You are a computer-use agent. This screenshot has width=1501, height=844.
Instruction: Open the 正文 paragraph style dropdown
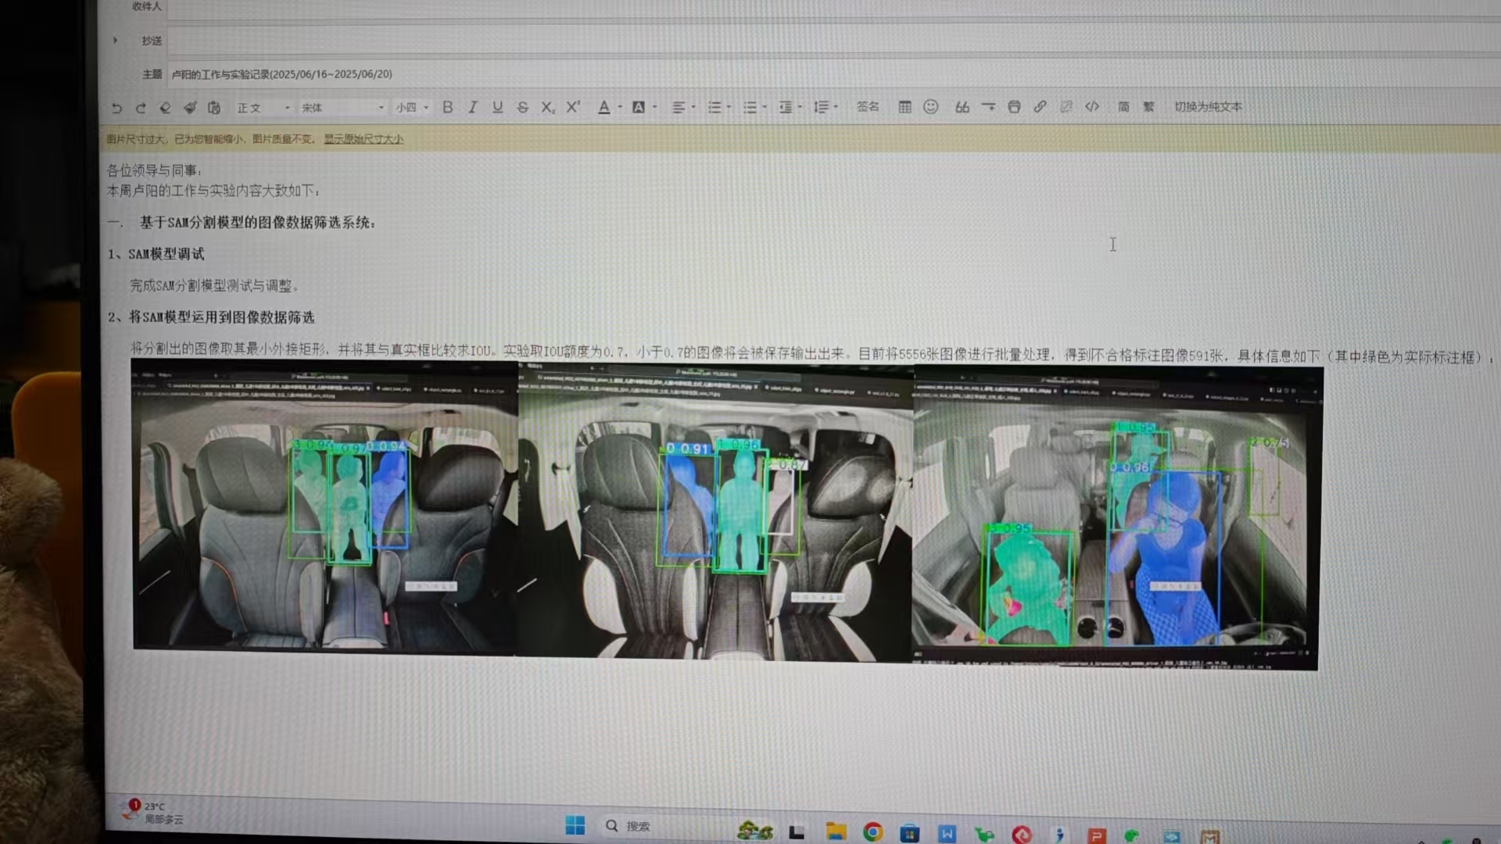(263, 108)
